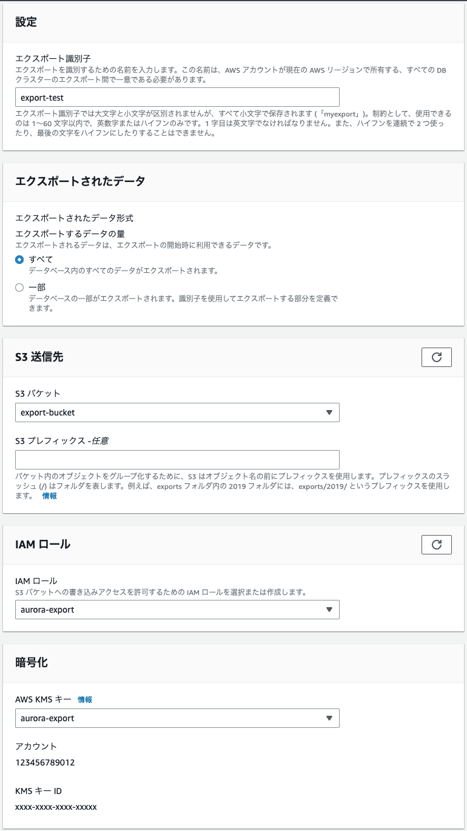This screenshot has width=467, height=831.
Task: Click the S3 バケット field label
Action: 38,393
